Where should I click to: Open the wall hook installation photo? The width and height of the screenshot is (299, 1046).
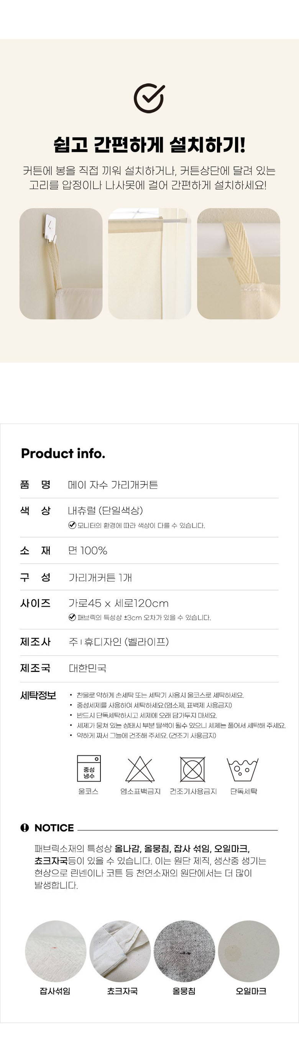[61, 264]
